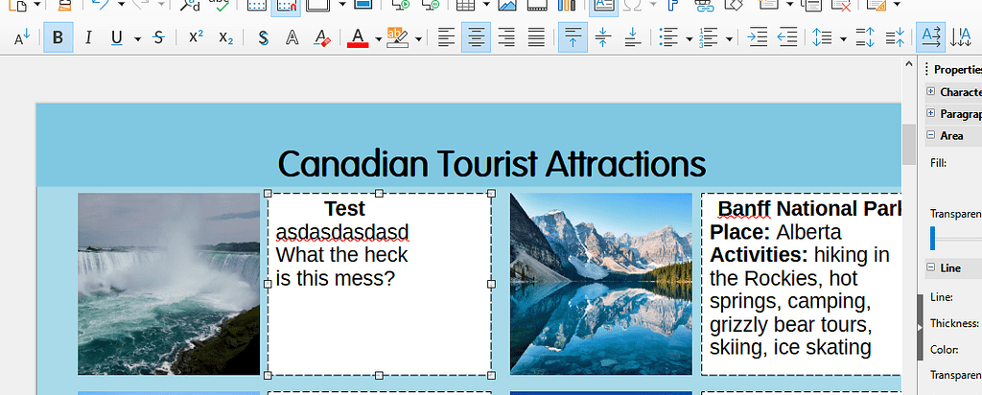Screen dimensions: 982x395
Task: Click red font color swatch button
Action: (358, 37)
